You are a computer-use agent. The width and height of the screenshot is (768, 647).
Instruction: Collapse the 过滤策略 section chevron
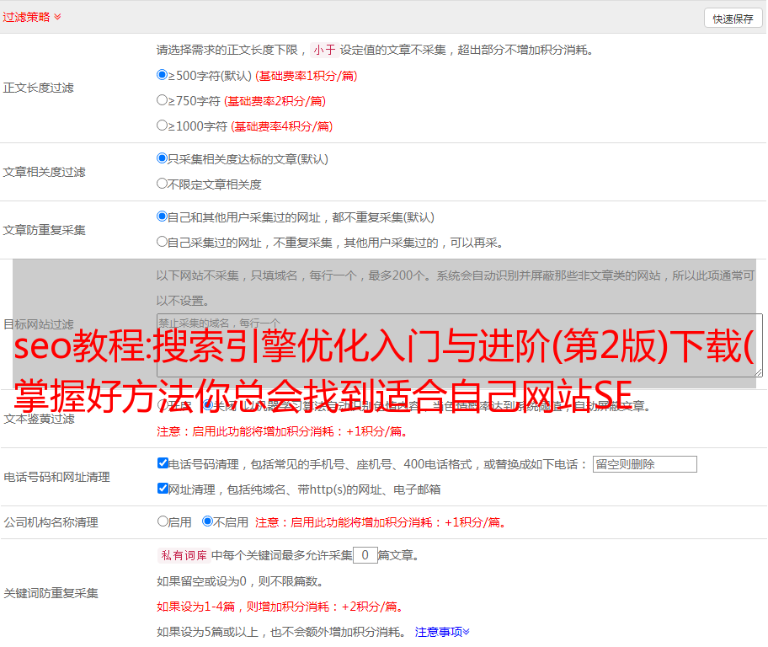coord(57,17)
